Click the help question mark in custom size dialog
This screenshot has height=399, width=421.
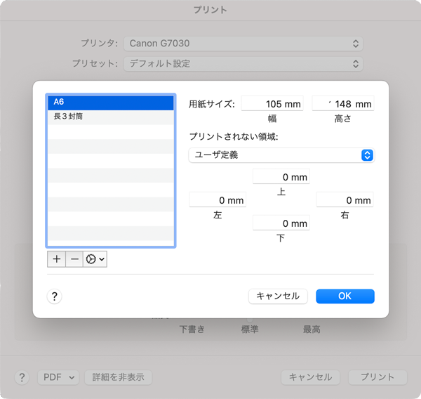(55, 296)
